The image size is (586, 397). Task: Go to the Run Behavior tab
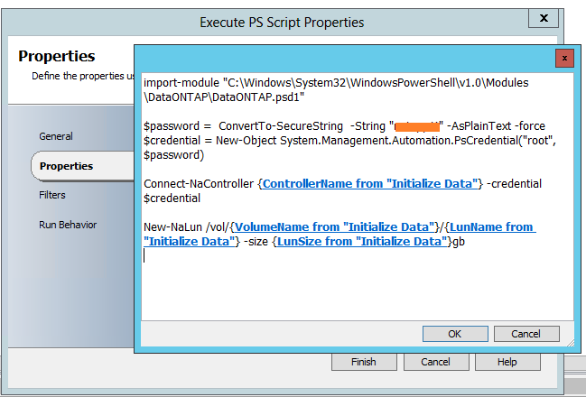(x=68, y=225)
